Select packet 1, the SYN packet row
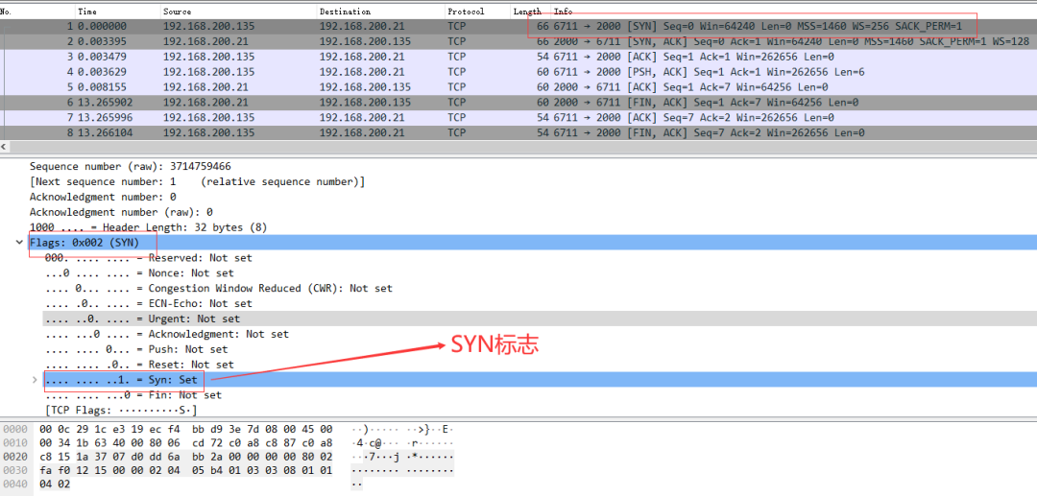 pyautogui.click(x=288, y=26)
